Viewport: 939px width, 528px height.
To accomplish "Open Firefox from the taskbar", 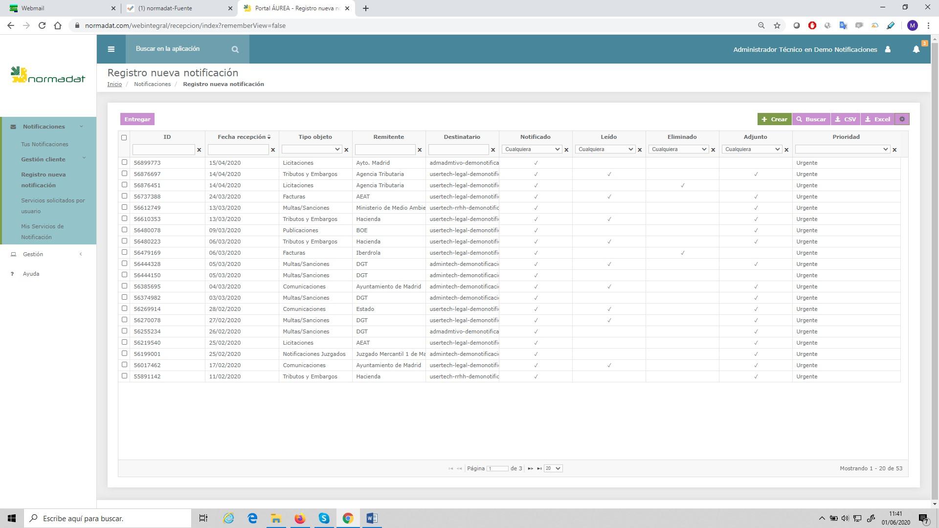I will 300,518.
